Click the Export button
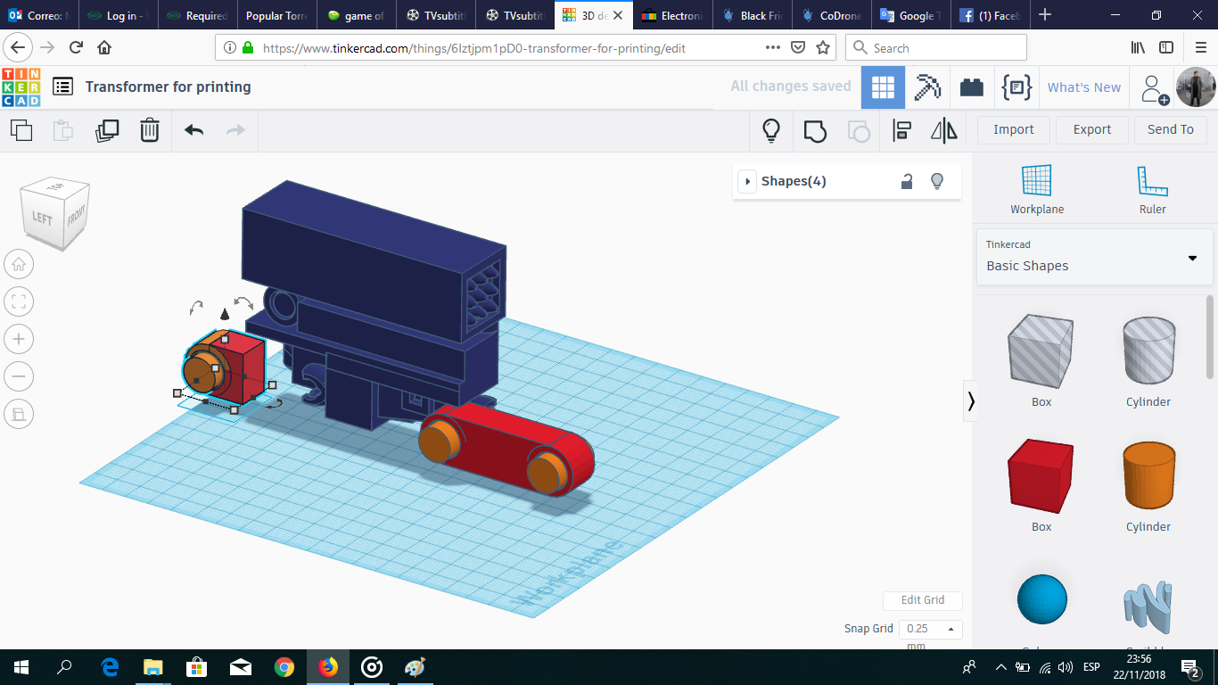Image resolution: width=1218 pixels, height=685 pixels. 1092,129
